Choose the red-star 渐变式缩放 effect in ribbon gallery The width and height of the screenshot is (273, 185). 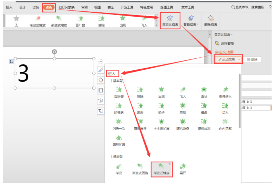click(x=37, y=21)
